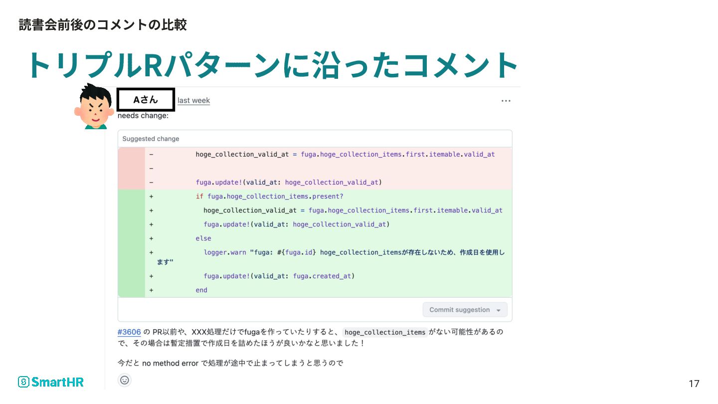
Task: Click the inline code hoge_collection_items in comment
Action: 385,332
